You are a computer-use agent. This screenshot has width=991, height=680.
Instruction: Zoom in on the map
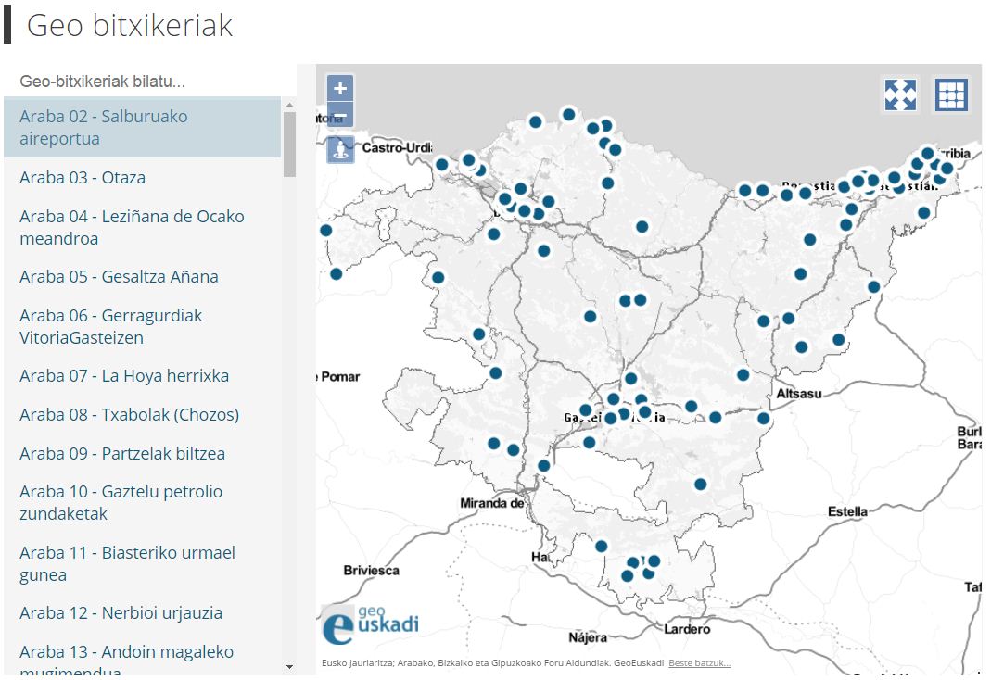[340, 89]
